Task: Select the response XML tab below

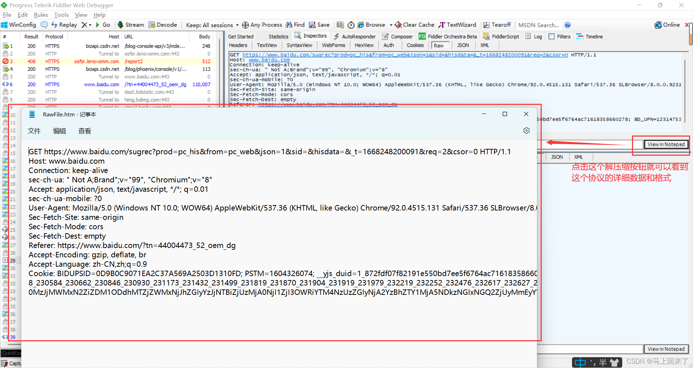Action: click(x=579, y=157)
